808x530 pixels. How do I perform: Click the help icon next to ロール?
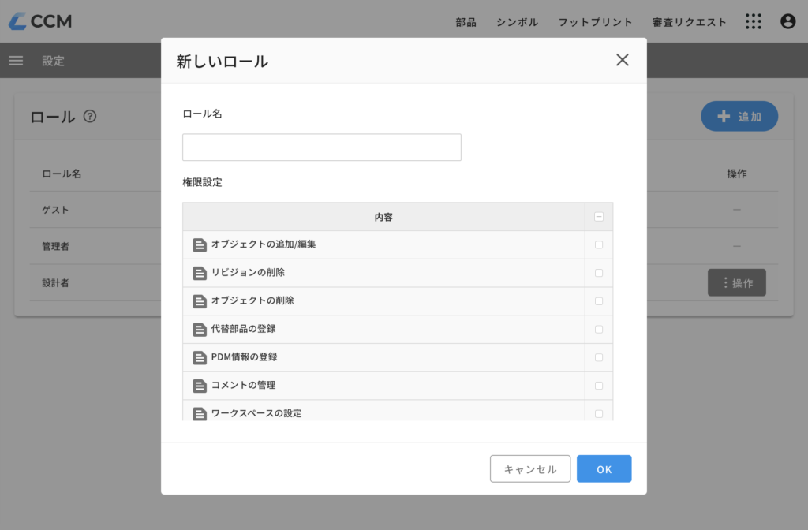[91, 116]
